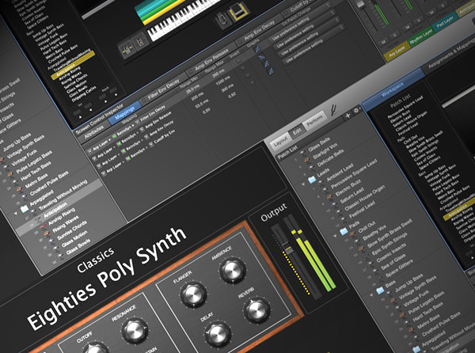Toggle the checkbox before Amp Env Decay mapping row label
This screenshot has width=475, height=353.
(146, 138)
